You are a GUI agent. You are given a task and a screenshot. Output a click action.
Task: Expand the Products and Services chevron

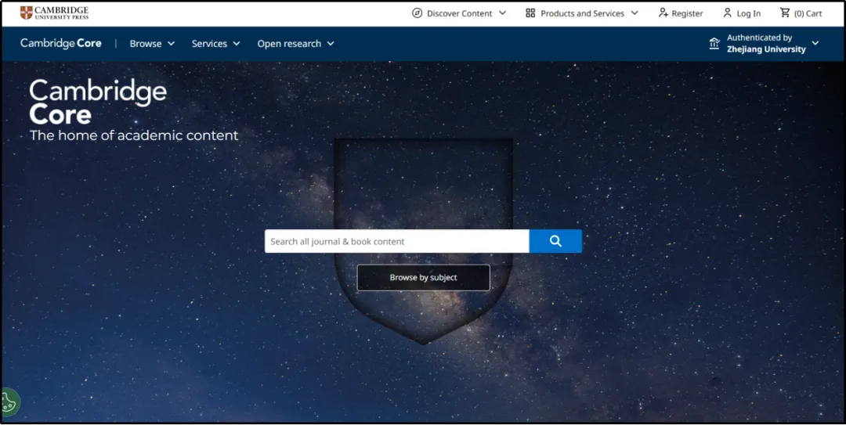coord(634,13)
